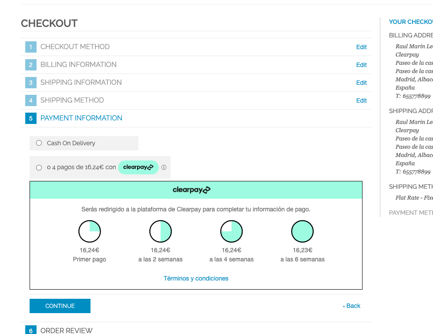Click the Flat Rate shipping entry in sidebar
Viewport: 433px width, 334px height.
414,197
